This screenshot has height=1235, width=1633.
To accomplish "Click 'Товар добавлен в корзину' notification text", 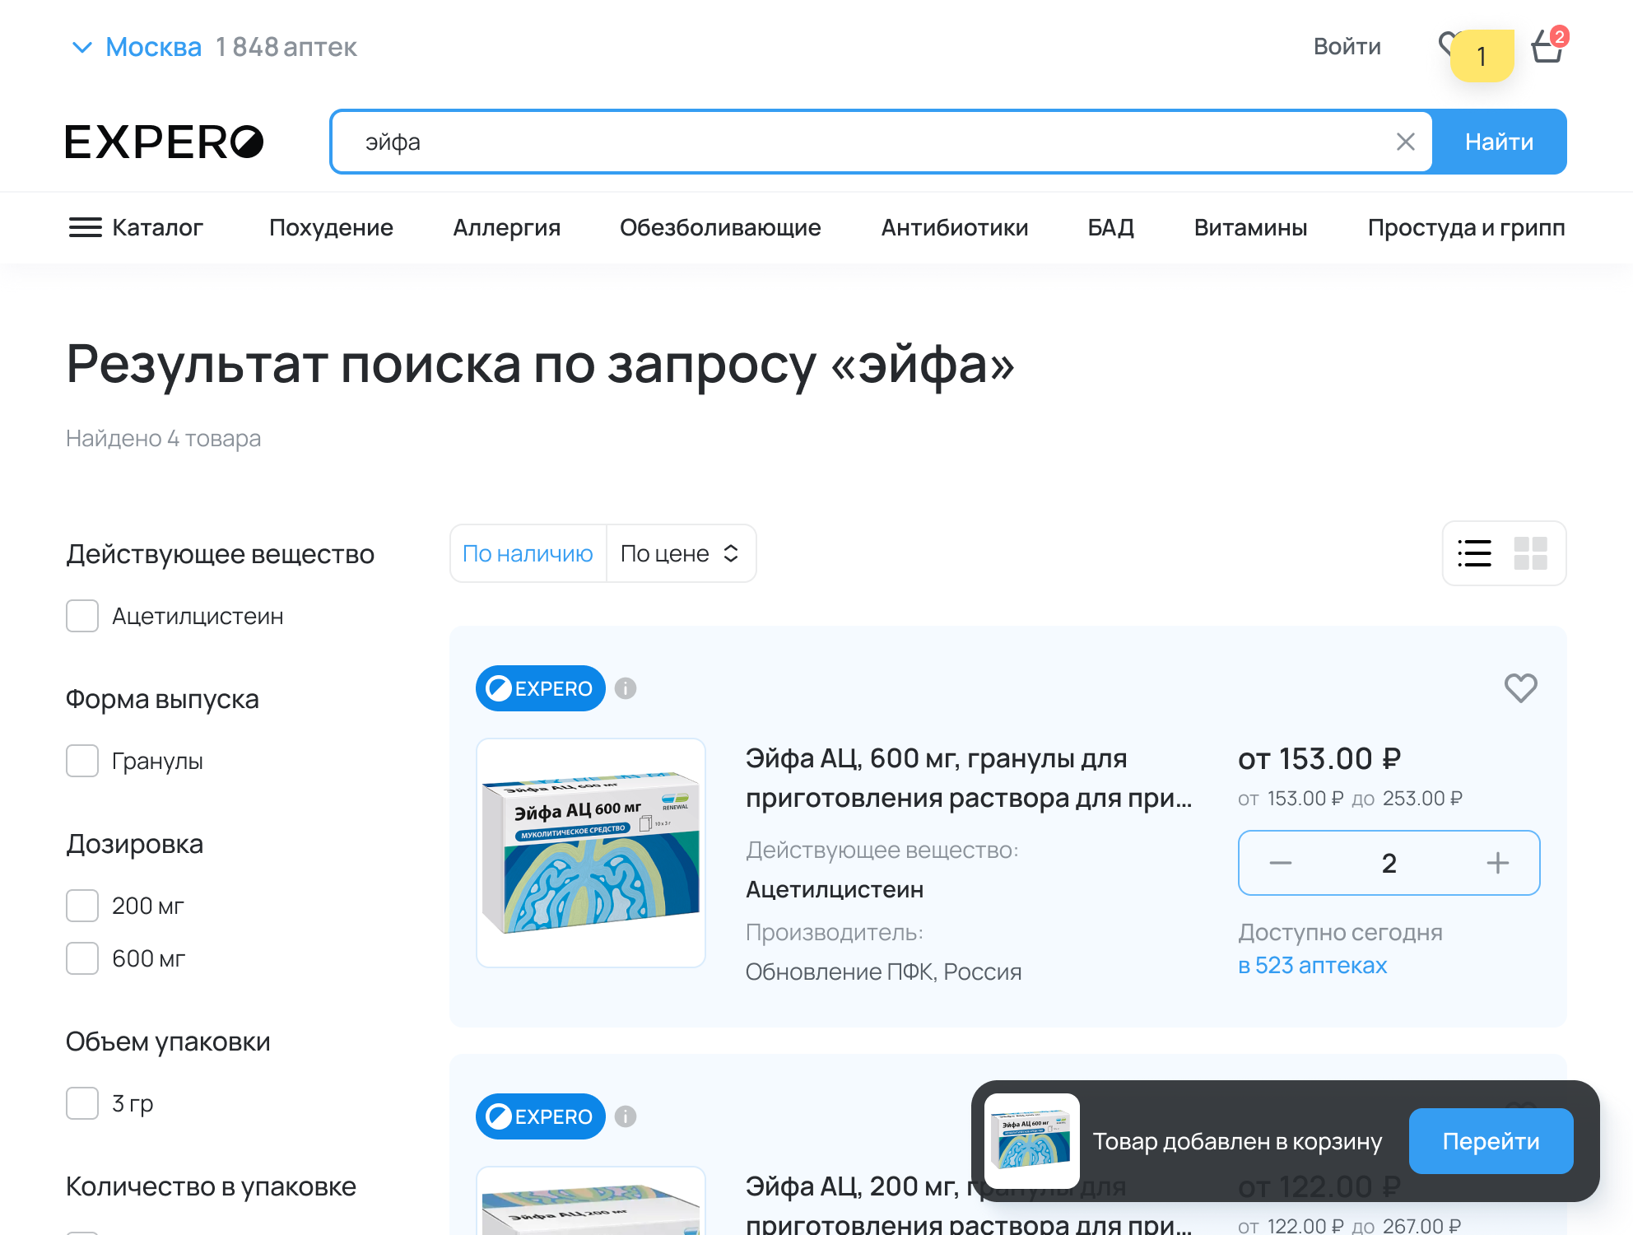I will tap(1237, 1141).
